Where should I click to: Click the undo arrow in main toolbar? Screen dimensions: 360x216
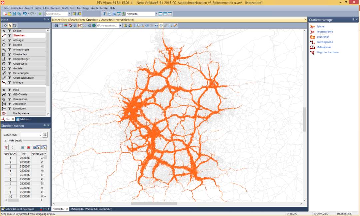pyautogui.click(x=25, y=14)
